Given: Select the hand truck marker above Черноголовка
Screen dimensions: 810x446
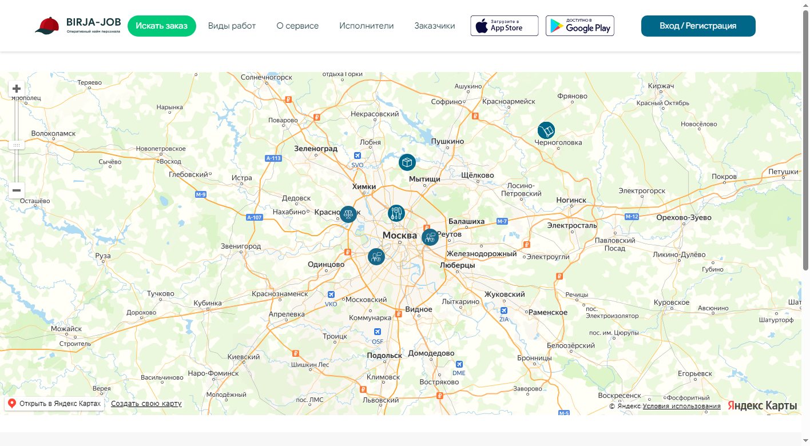Looking at the screenshot, I should [x=546, y=131].
